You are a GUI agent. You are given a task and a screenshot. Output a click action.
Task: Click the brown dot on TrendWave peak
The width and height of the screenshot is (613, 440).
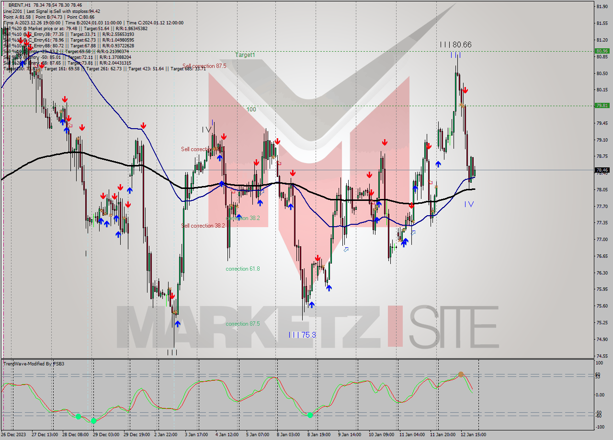461,374
